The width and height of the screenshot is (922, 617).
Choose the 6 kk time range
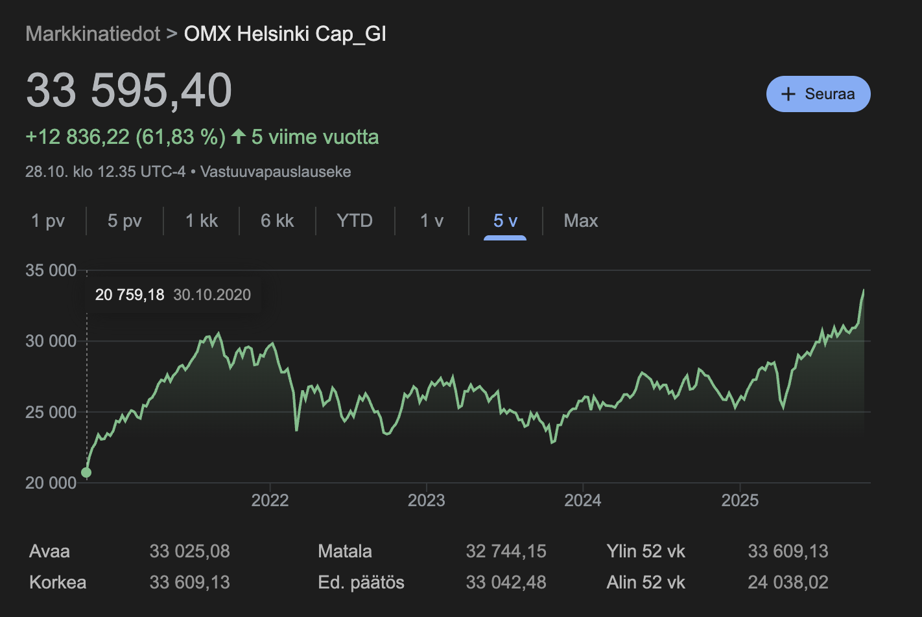click(277, 221)
